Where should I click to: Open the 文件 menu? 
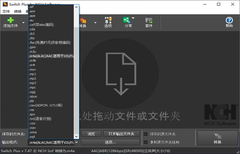point(6,11)
